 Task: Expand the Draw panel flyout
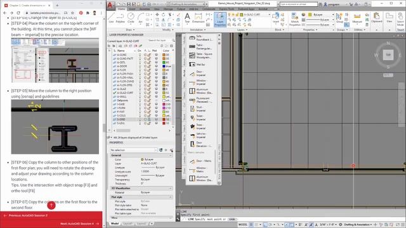point(131,30)
